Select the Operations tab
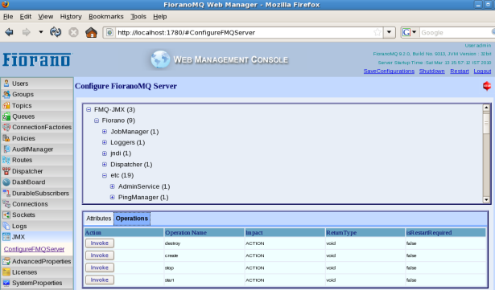 (x=132, y=219)
